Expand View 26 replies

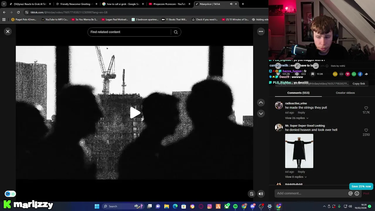[296, 118]
